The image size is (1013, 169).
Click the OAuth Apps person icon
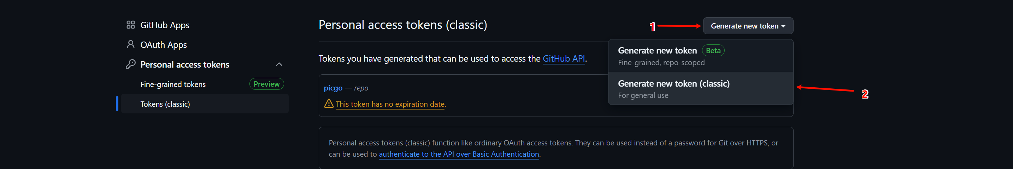(131, 45)
